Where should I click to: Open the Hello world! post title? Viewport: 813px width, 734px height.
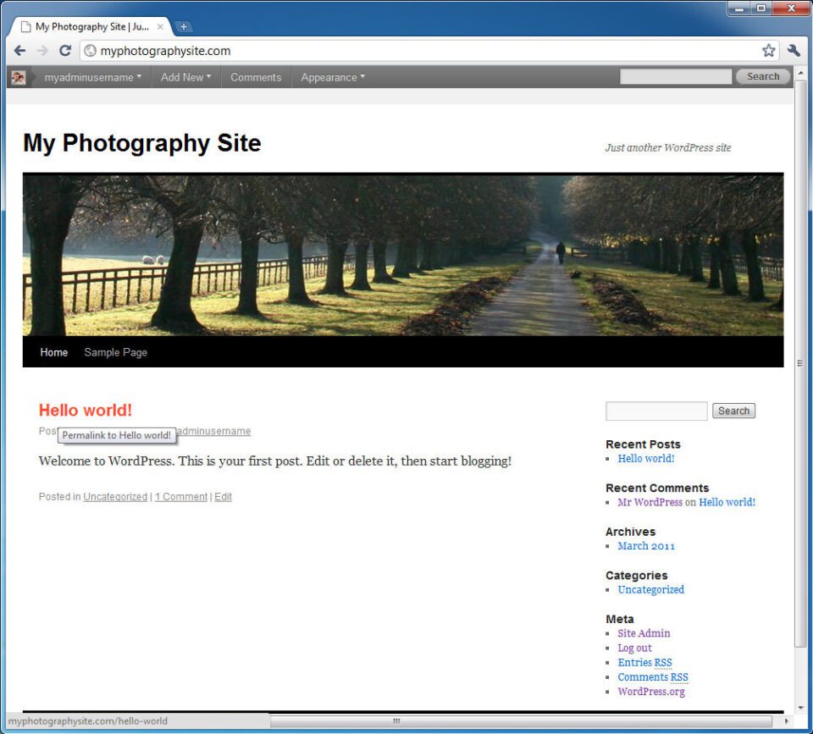86,410
